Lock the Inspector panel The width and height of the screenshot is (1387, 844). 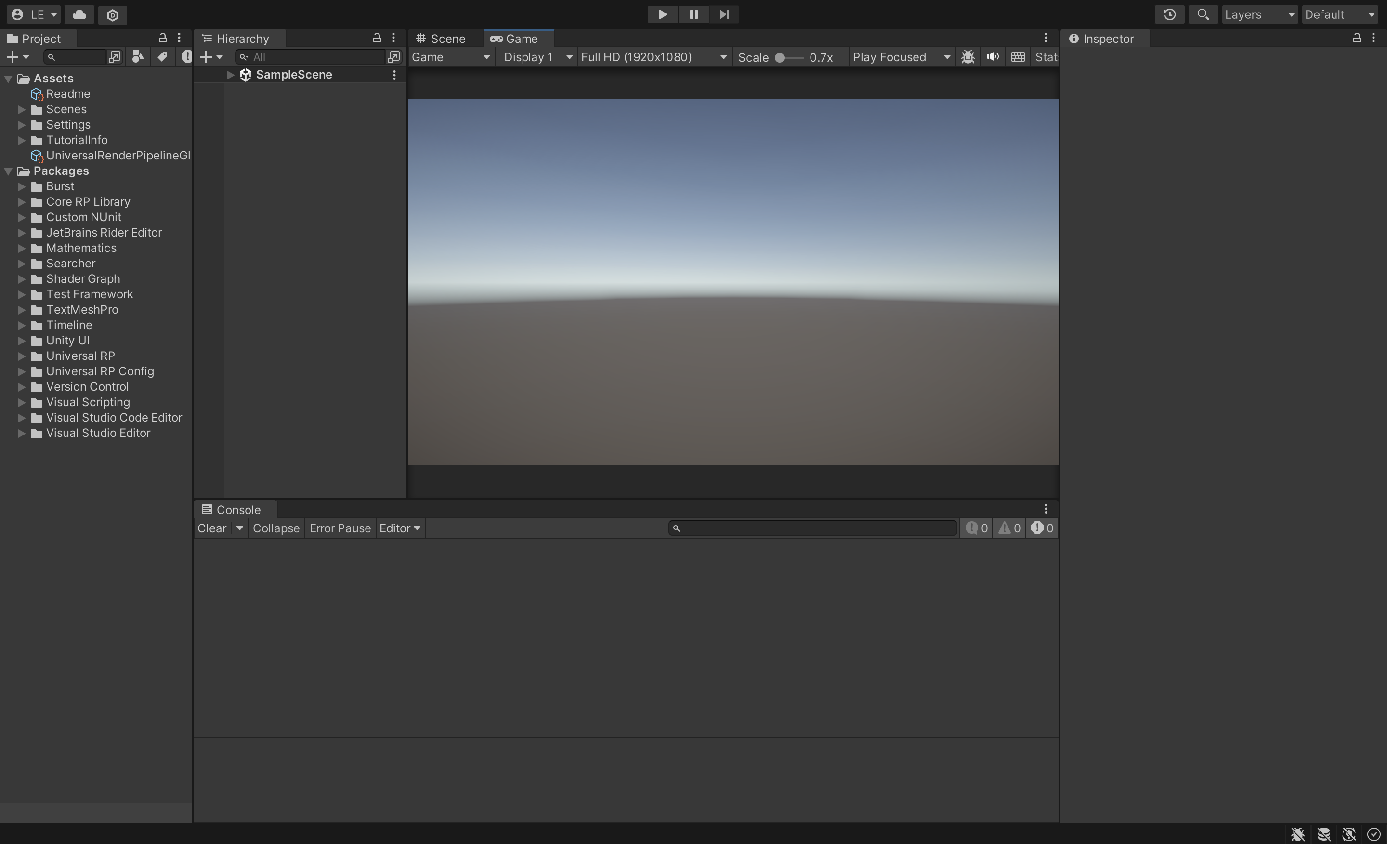(1357, 38)
